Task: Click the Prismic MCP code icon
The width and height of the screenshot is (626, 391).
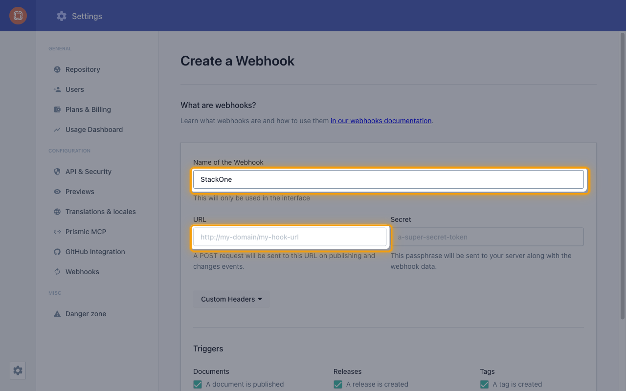Action: point(57,232)
